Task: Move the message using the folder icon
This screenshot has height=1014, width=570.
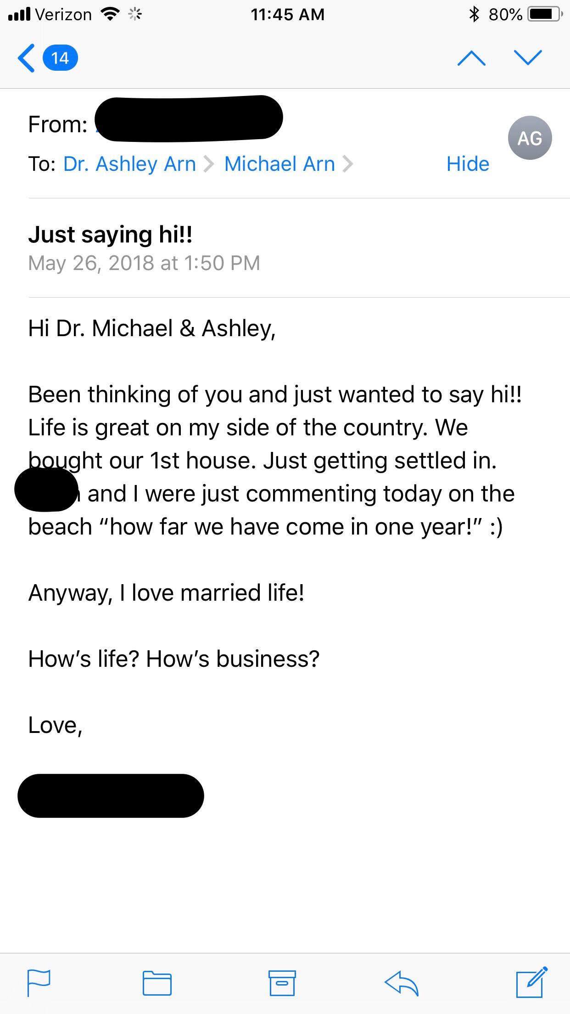Action: tap(157, 983)
